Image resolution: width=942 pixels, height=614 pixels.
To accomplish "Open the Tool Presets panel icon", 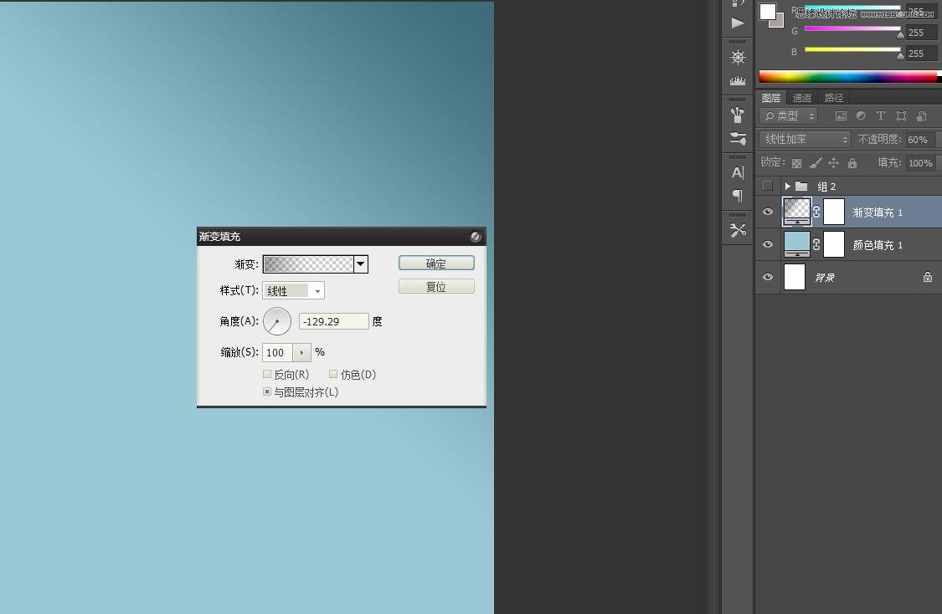I will click(738, 230).
